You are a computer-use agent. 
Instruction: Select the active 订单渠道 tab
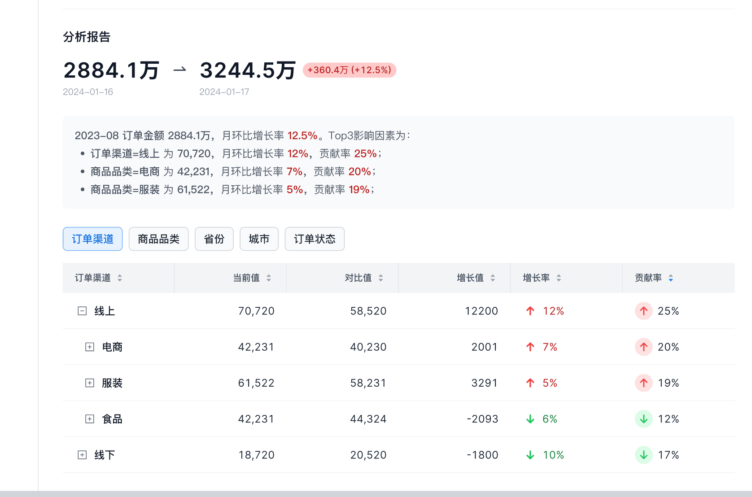[x=92, y=239]
